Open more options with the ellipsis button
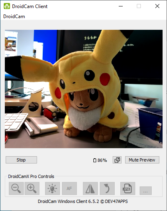167x211 pixels. pyautogui.click(x=146, y=190)
